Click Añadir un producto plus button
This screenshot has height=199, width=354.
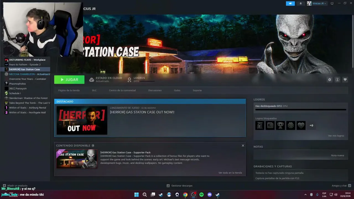4,186
